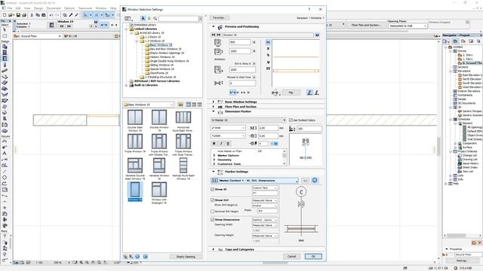Screen dimensions: 483x271
Task: Click the Save icon in main toolbar
Action: [18, 15]
